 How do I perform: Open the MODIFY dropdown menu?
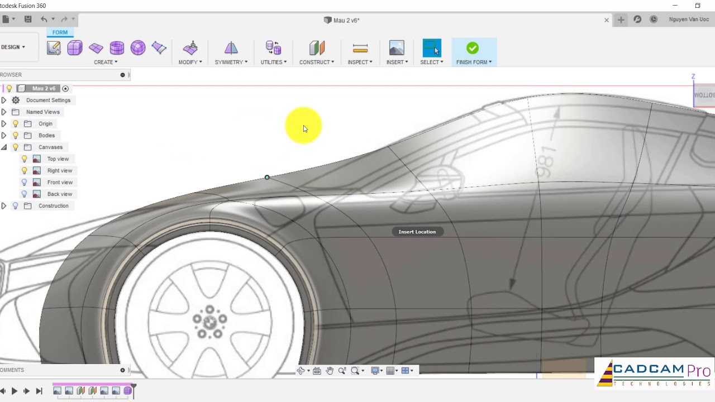(x=190, y=62)
